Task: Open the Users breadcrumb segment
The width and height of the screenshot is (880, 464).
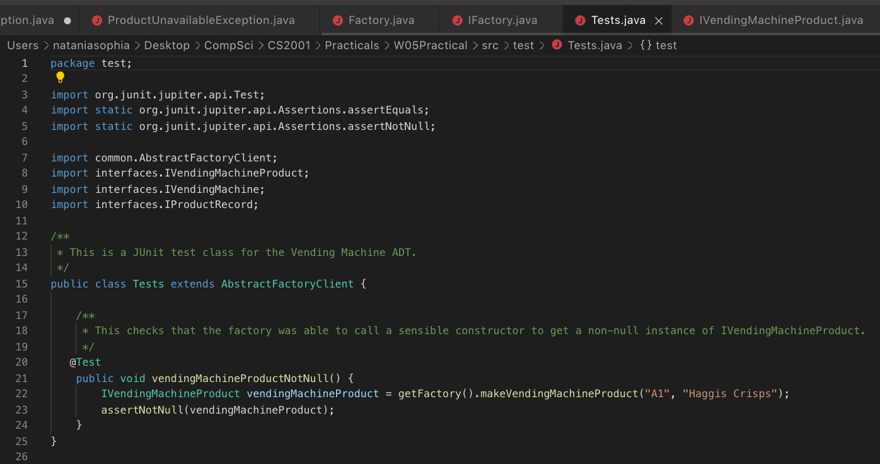Action: tap(23, 45)
